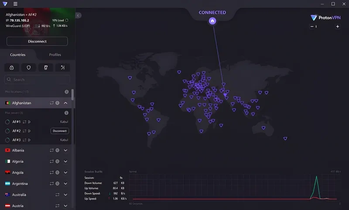Click the Afghanistan server marker on map
The height and width of the screenshot is (210, 349).
click(225, 95)
